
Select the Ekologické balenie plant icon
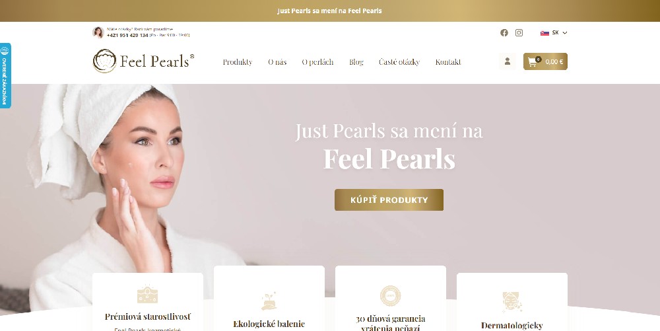pos(269,301)
